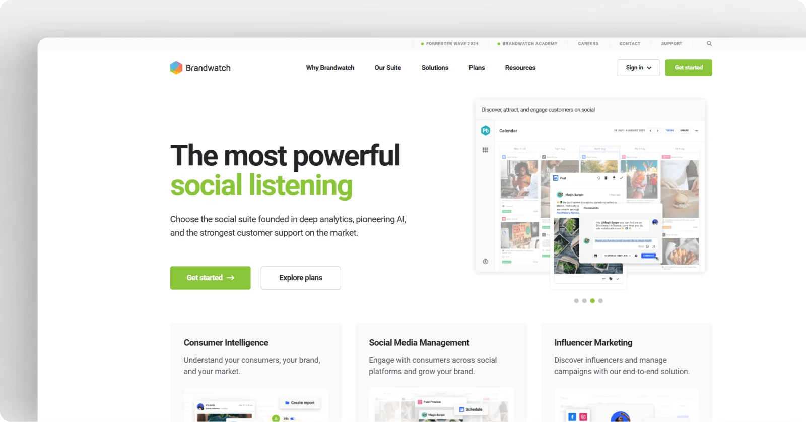
Task: Open the Support link
Action: [x=671, y=44]
